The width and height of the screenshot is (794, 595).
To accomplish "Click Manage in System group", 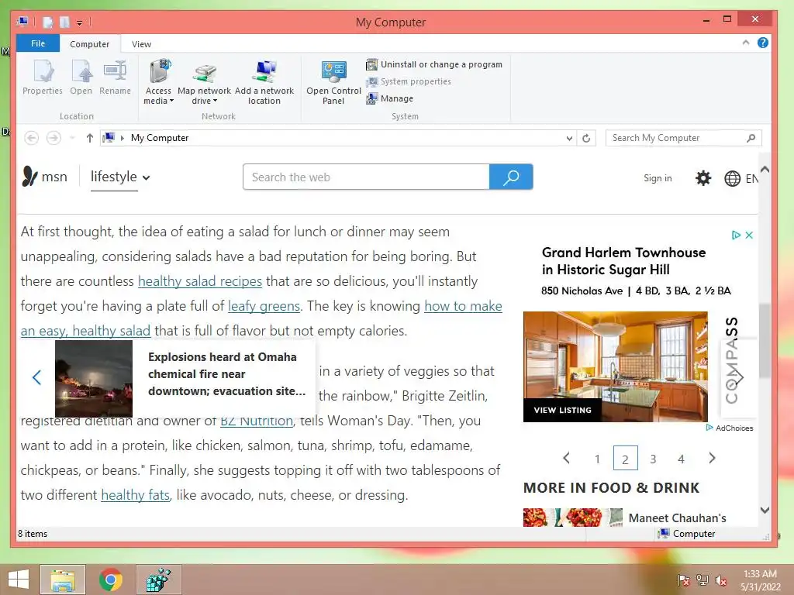I will click(x=390, y=98).
